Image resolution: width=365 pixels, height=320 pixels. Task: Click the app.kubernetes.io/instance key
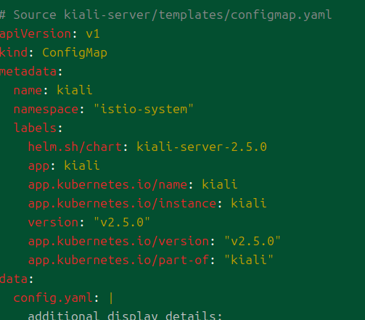point(123,203)
